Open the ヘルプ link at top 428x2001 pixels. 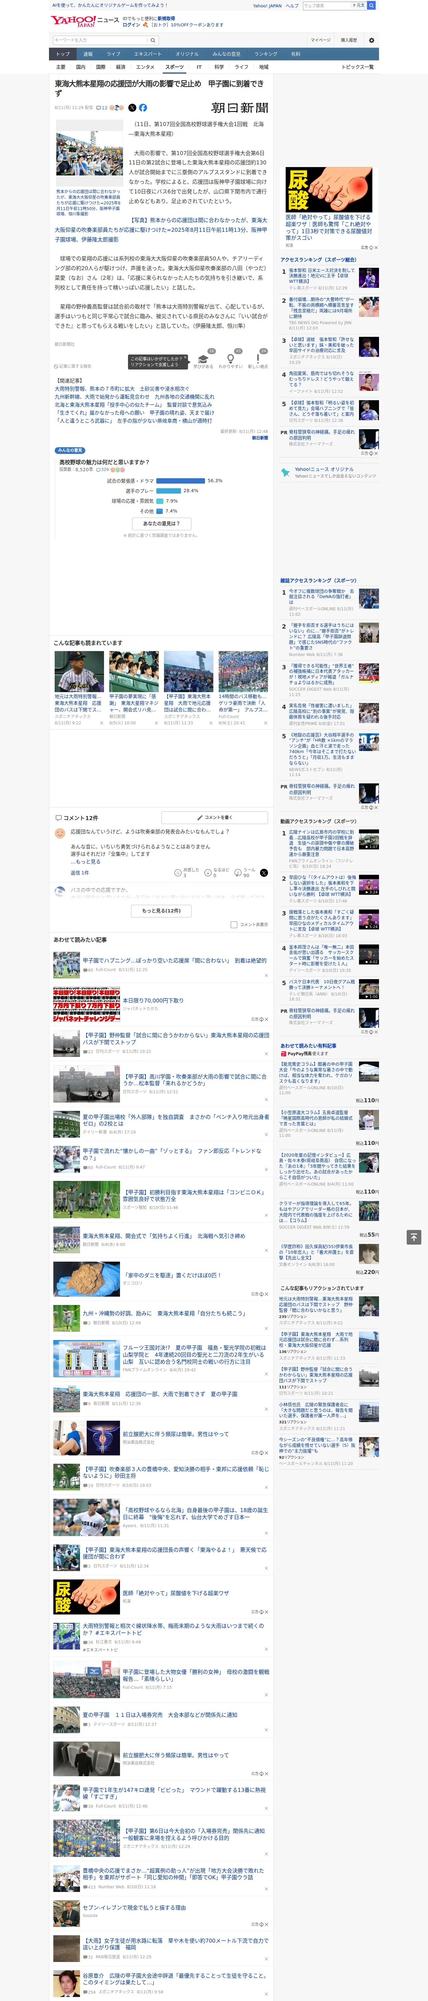292,5
